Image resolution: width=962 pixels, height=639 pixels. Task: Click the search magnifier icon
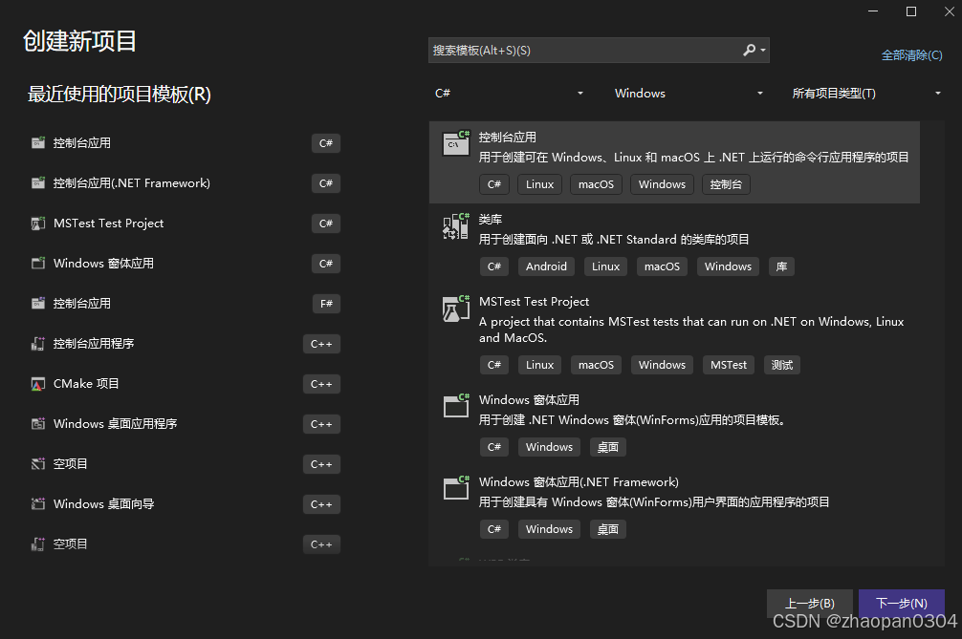pos(749,51)
